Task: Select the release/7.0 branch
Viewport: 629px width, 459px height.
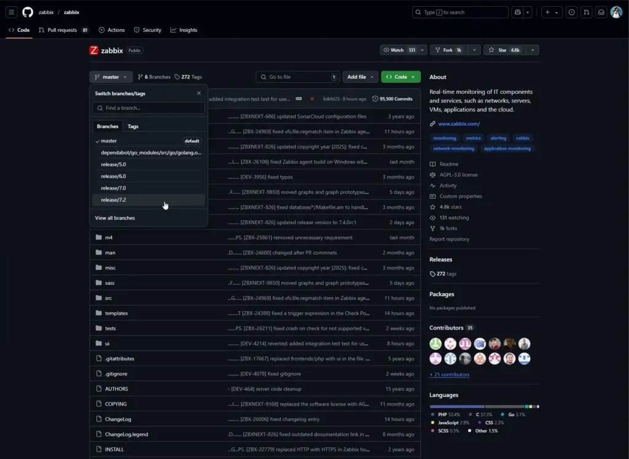Action: 149,188
